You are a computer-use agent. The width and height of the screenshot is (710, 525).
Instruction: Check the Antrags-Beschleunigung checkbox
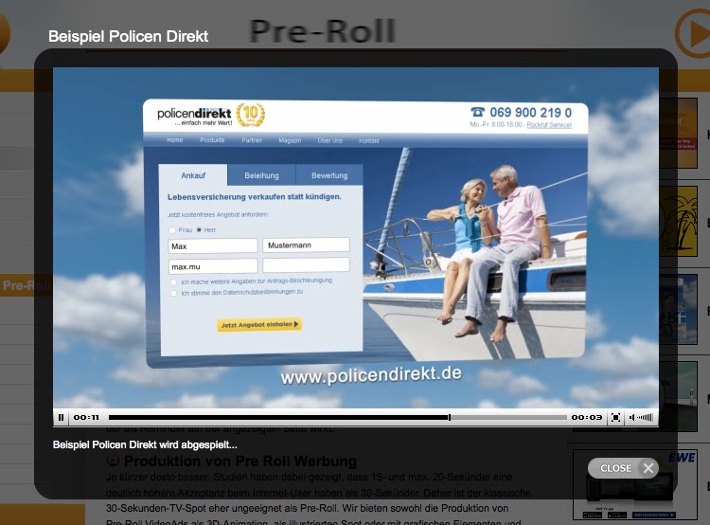point(173,282)
